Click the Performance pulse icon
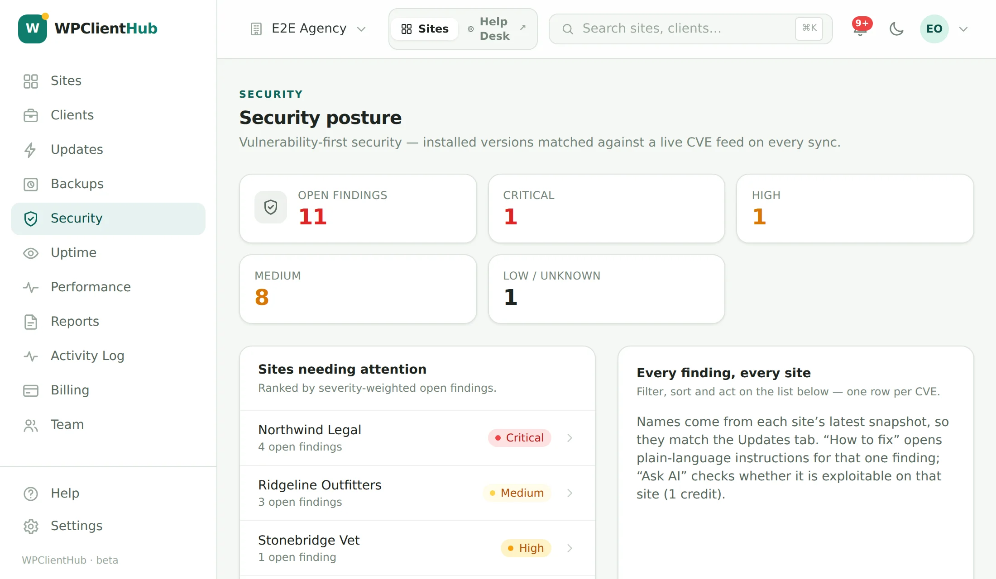This screenshot has width=996, height=579. 30,287
